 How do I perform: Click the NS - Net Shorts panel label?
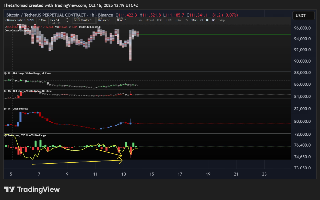30,91
